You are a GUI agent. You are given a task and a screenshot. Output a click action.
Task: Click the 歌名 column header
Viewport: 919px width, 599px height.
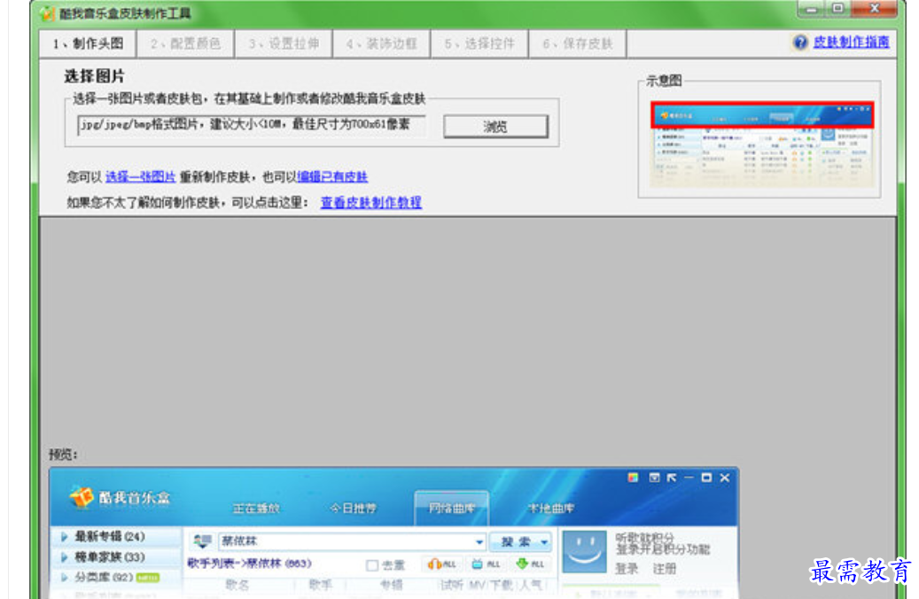[x=238, y=584]
